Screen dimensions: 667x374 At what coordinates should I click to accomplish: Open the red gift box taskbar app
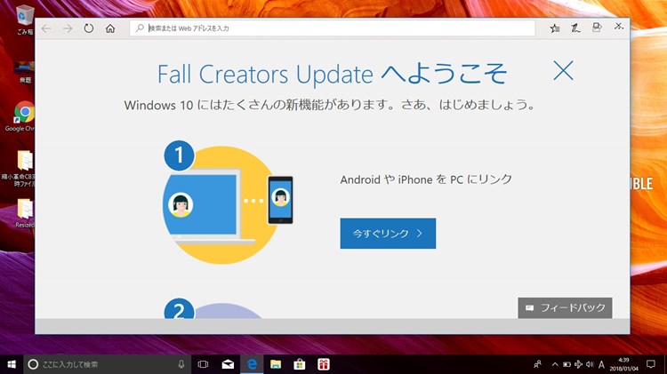pyautogui.click(x=324, y=364)
